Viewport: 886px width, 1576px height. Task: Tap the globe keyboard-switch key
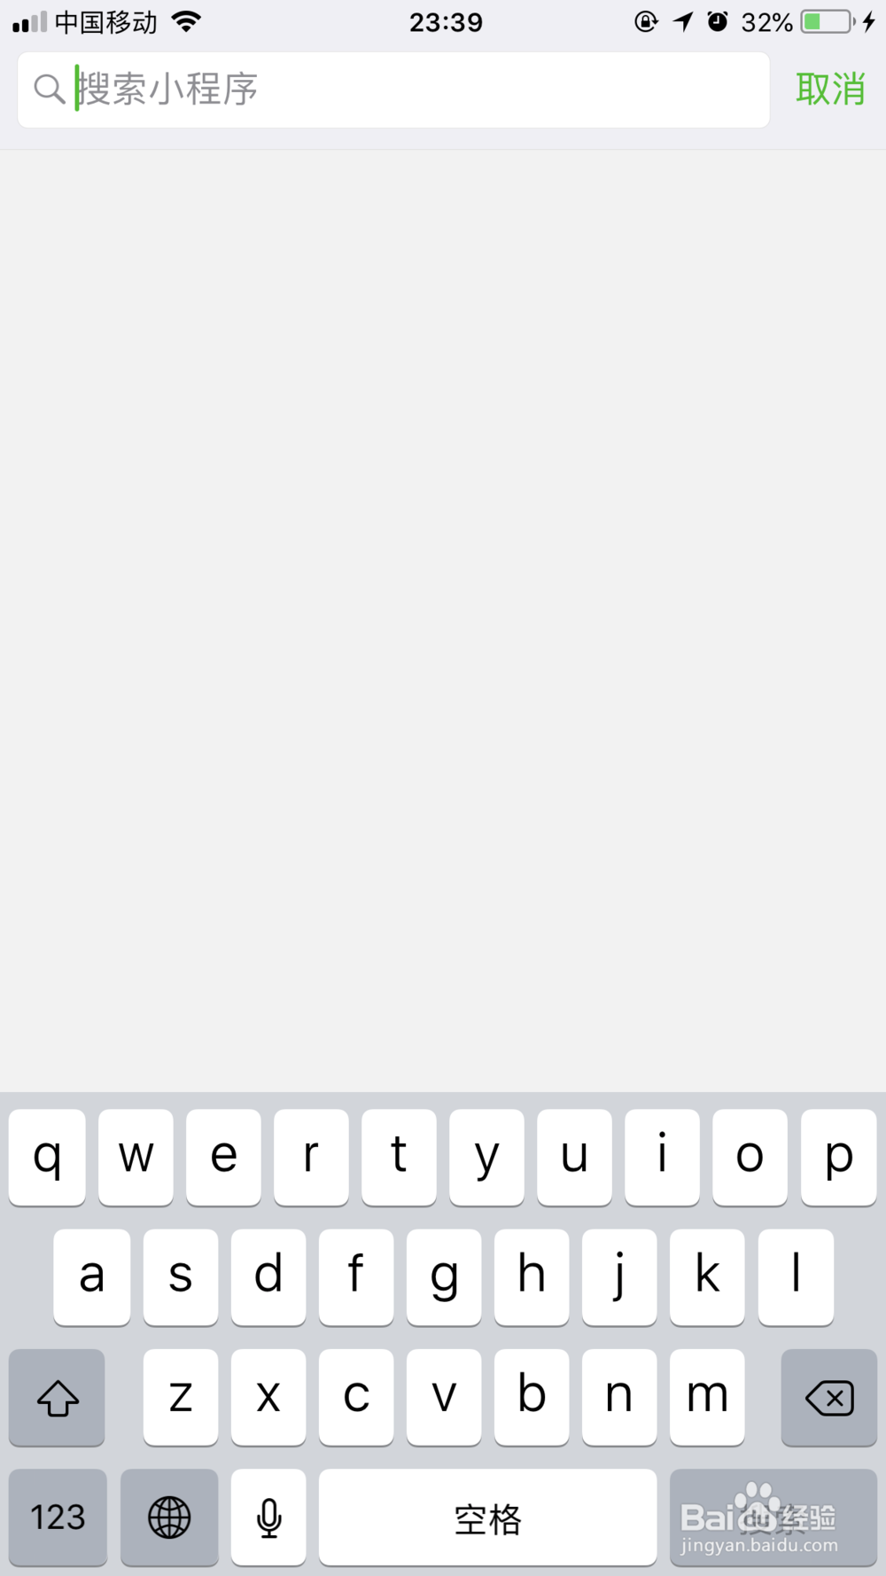click(169, 1517)
